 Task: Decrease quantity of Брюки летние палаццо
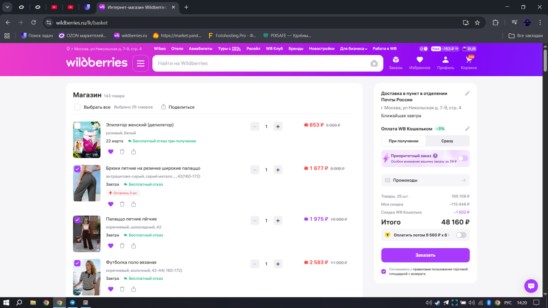pyautogui.click(x=255, y=170)
